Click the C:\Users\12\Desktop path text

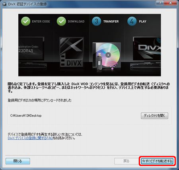click(26, 115)
